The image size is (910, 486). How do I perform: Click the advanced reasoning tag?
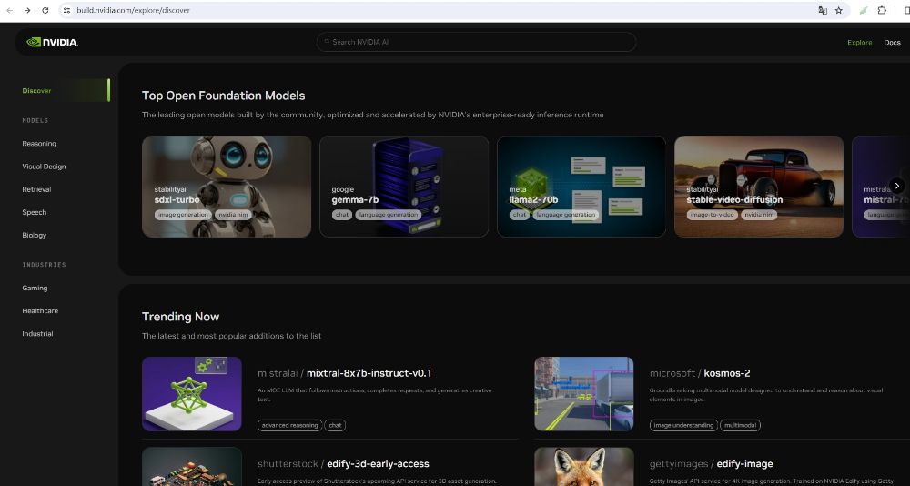[288, 425]
